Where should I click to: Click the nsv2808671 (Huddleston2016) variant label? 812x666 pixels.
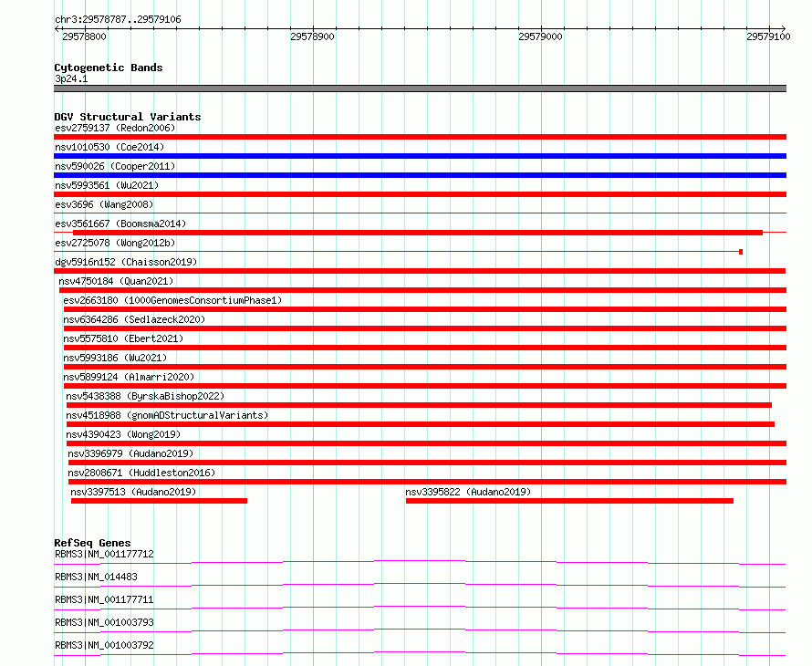(x=141, y=473)
